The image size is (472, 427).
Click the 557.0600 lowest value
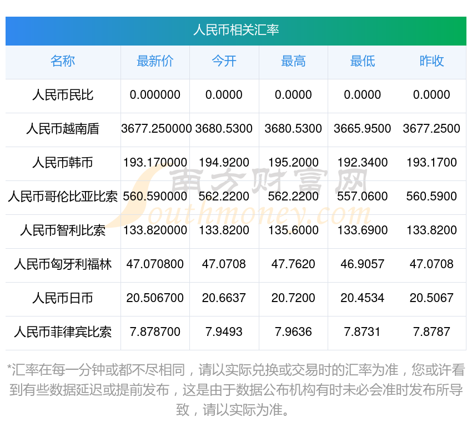[363, 196]
